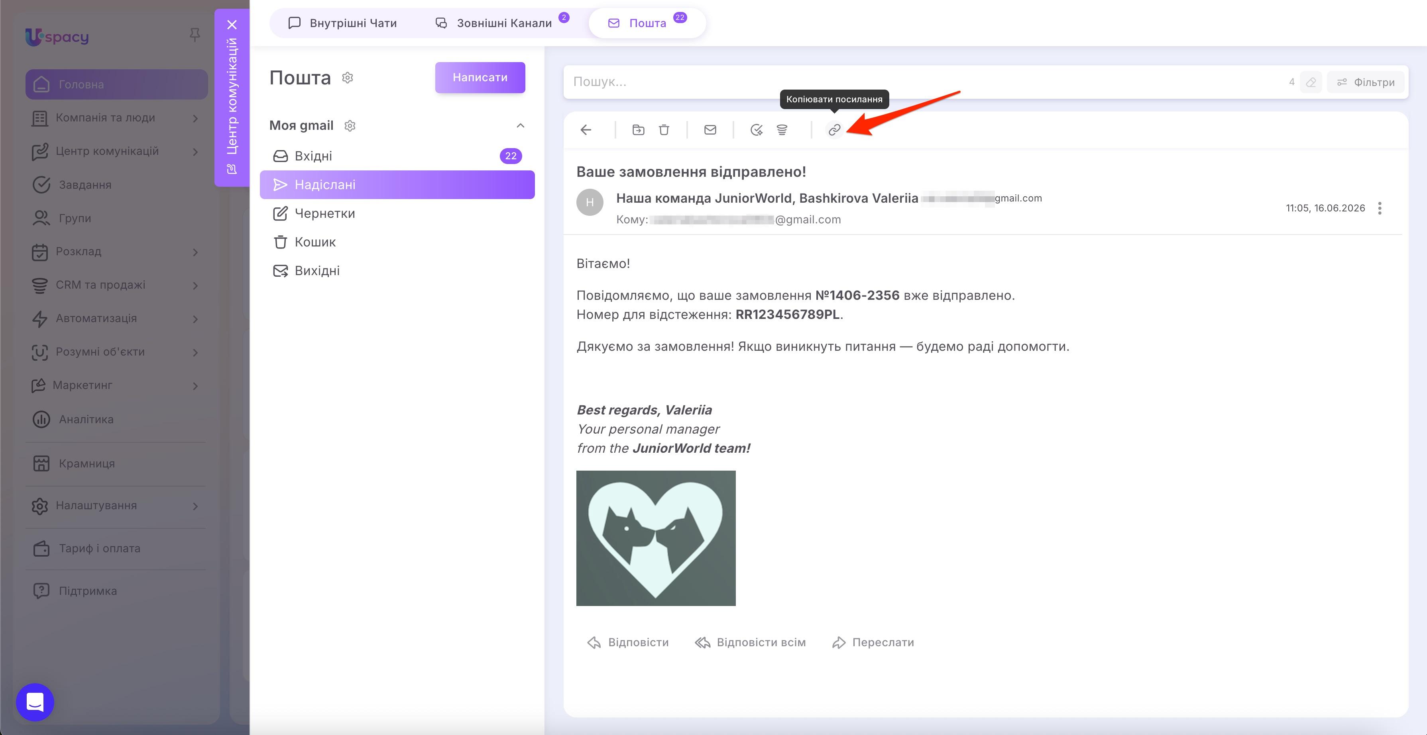The height and width of the screenshot is (735, 1427).
Task: Click the envelope icon in the mail toolbar
Action: pyautogui.click(x=710, y=130)
